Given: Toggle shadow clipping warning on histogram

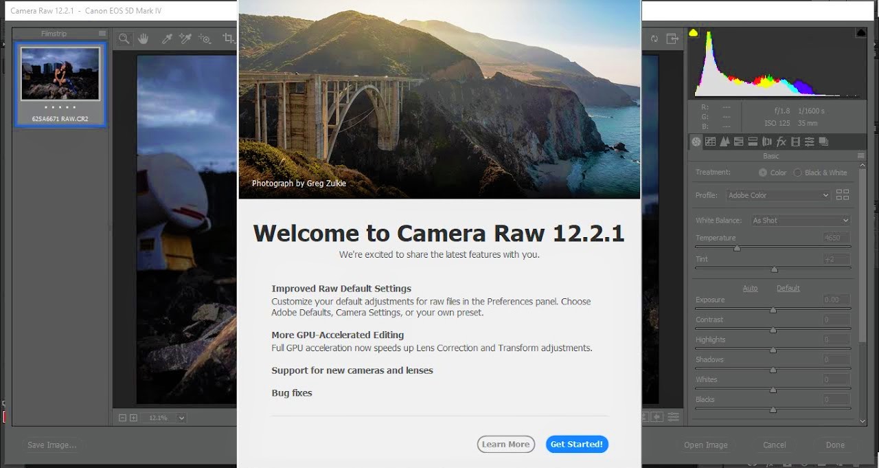Looking at the screenshot, I should (x=693, y=32).
